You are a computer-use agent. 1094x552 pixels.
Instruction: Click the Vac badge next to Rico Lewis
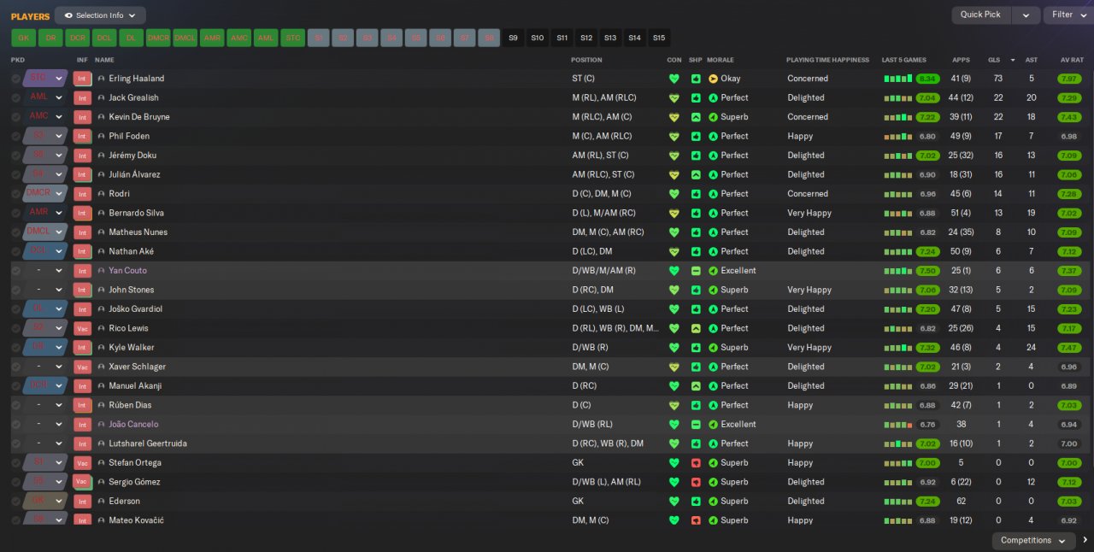click(x=82, y=328)
